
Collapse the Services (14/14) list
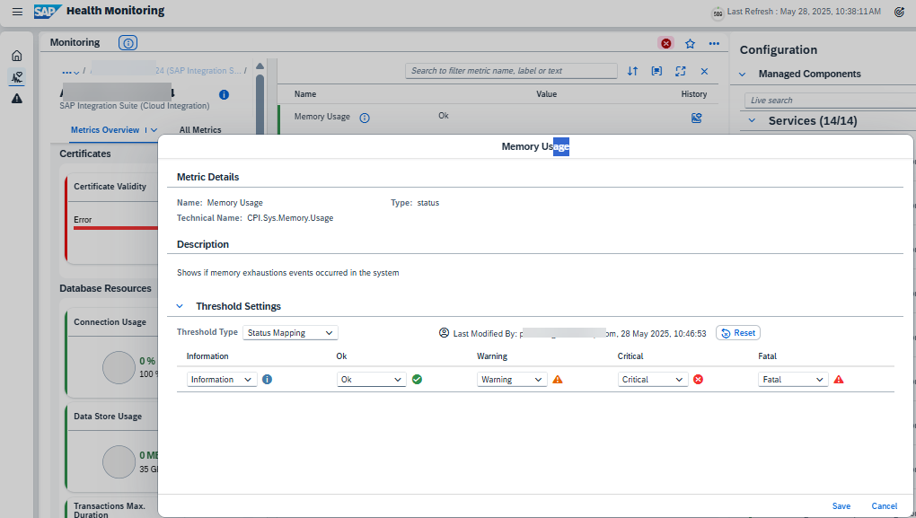(x=753, y=121)
